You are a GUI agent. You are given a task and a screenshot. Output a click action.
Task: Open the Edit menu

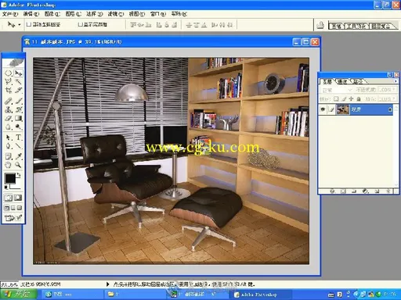[x=31, y=14]
